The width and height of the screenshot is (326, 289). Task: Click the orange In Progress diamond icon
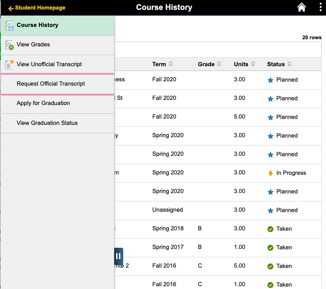pyautogui.click(x=271, y=173)
